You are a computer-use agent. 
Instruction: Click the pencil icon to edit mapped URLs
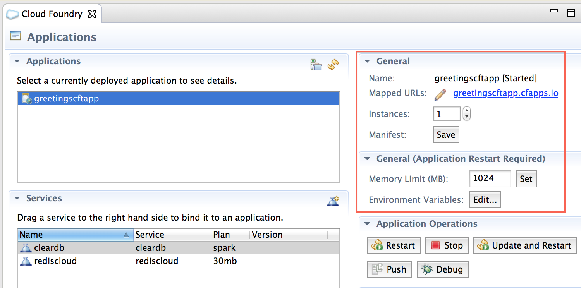(x=440, y=94)
